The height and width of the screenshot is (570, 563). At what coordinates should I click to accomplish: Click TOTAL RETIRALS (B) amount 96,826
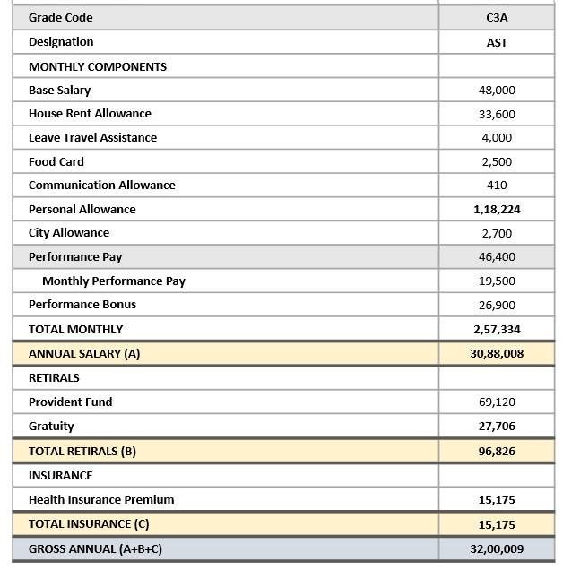pos(497,451)
